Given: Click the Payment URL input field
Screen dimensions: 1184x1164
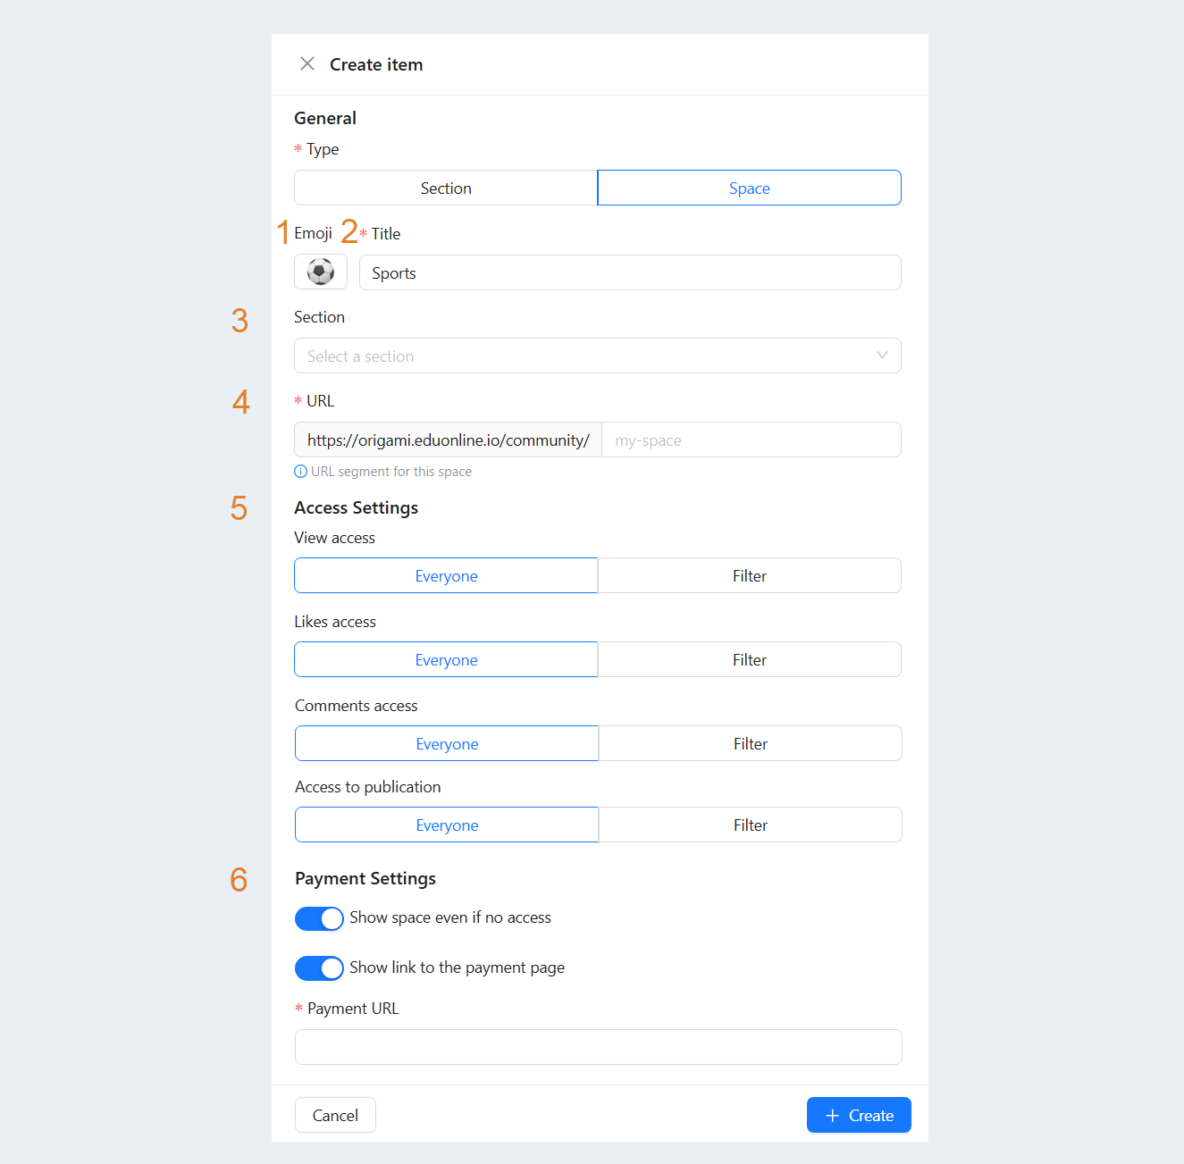Looking at the screenshot, I should (x=599, y=1047).
